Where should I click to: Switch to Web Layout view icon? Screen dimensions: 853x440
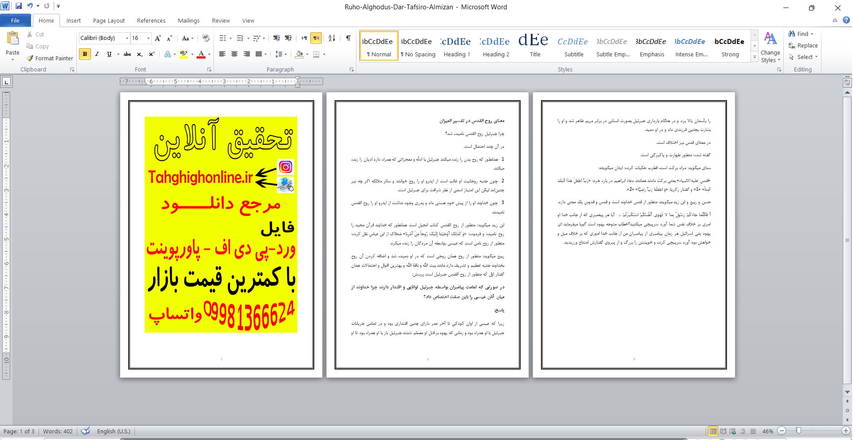[x=733, y=431]
